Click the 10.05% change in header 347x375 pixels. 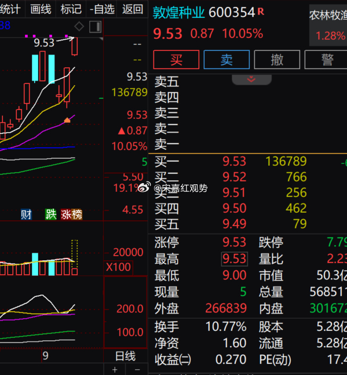click(x=243, y=34)
